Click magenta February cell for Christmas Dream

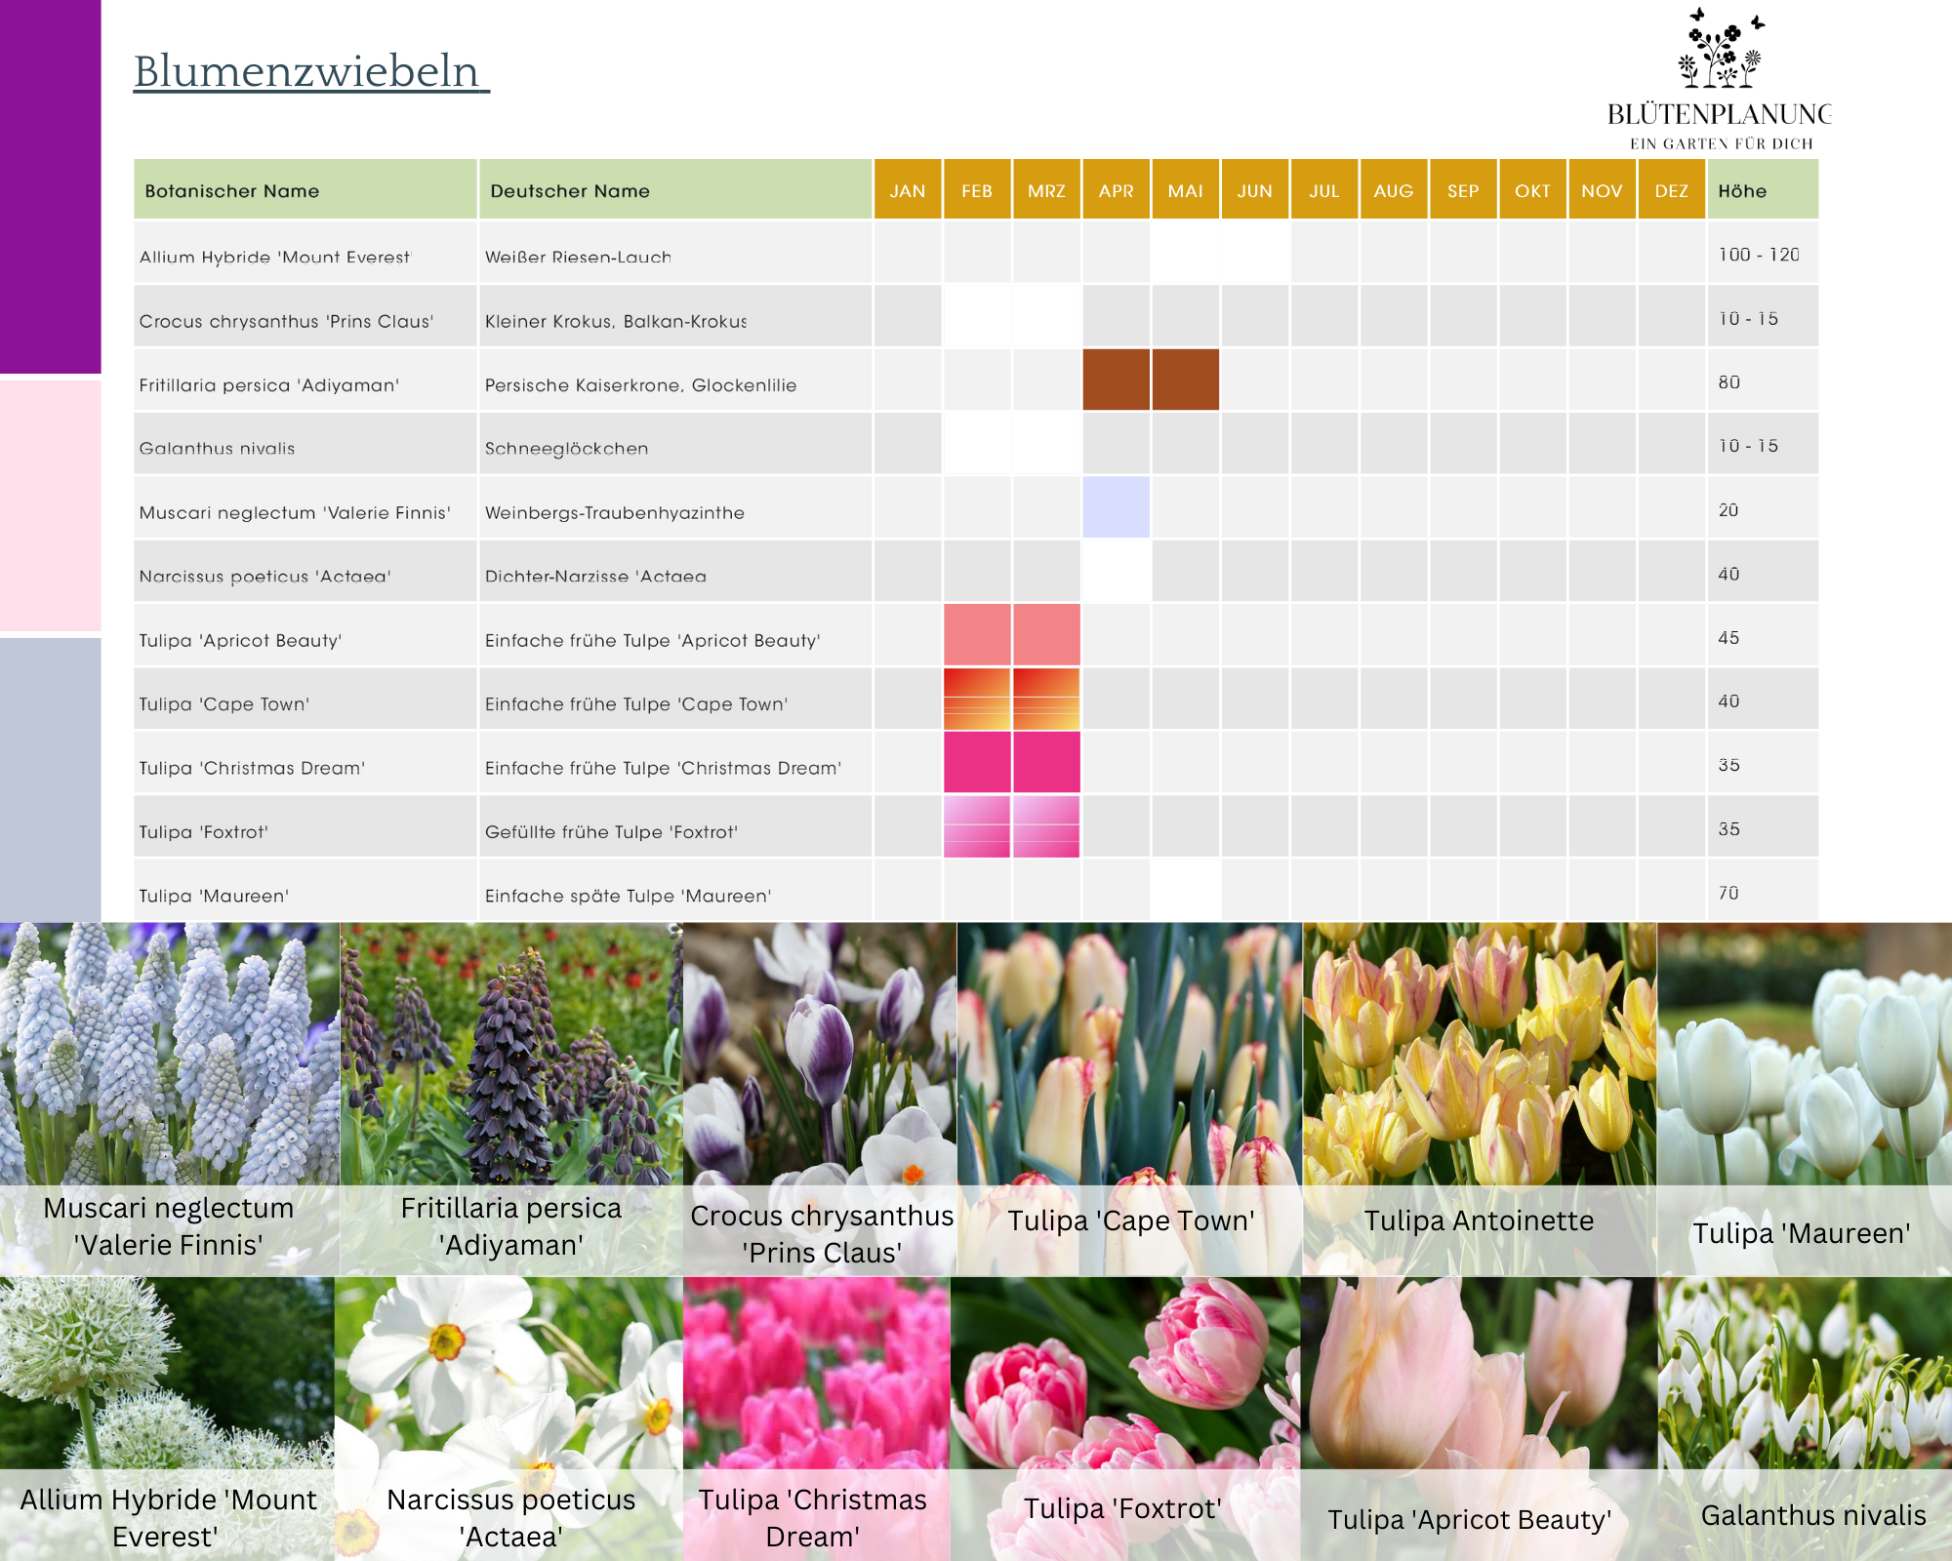click(976, 762)
